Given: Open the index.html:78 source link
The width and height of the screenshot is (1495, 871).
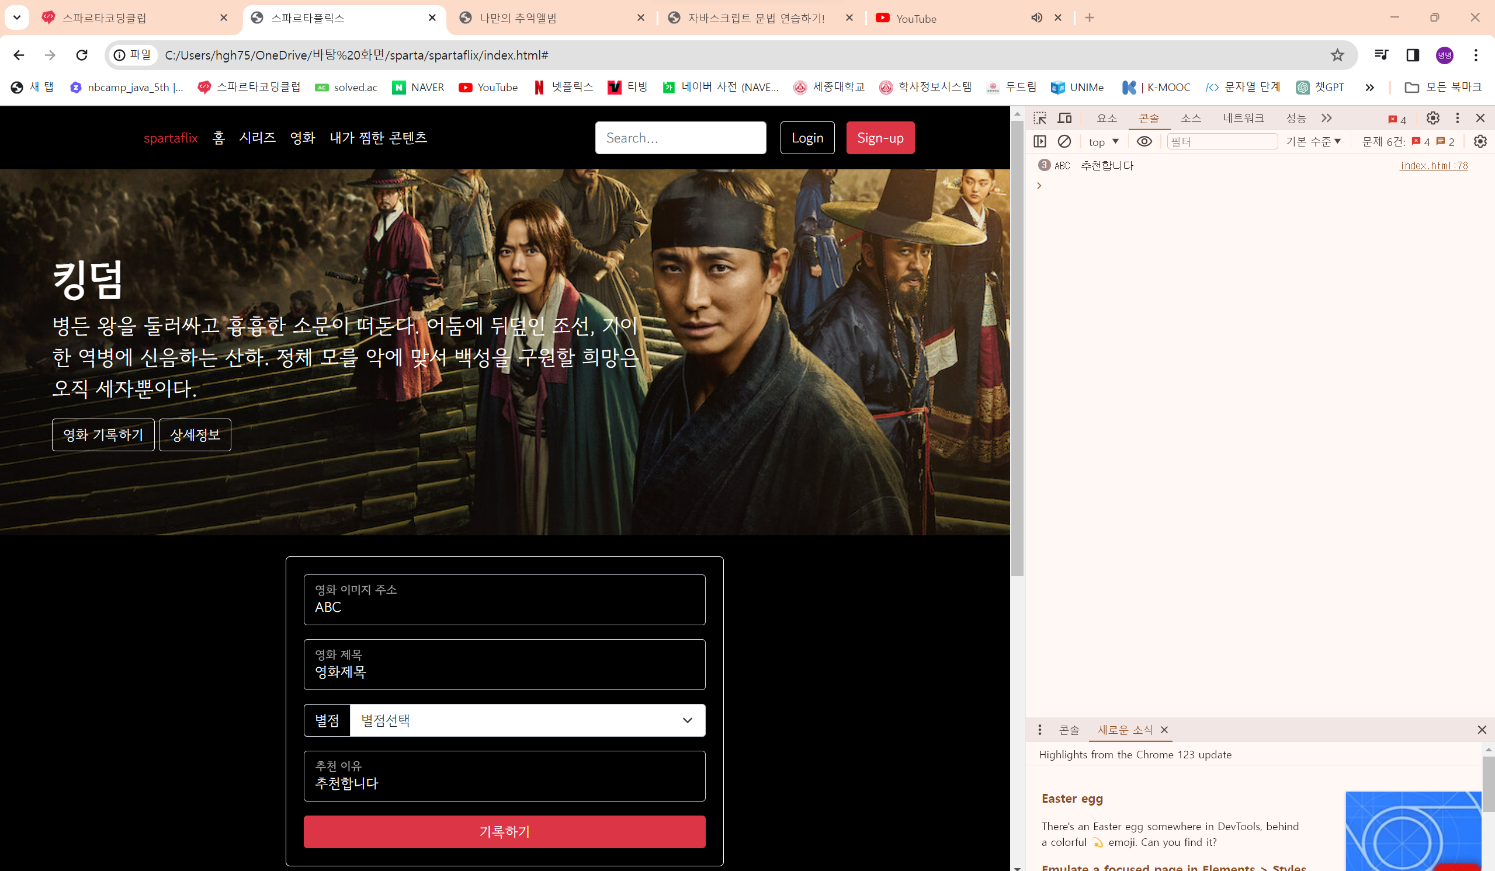Looking at the screenshot, I should pyautogui.click(x=1433, y=165).
